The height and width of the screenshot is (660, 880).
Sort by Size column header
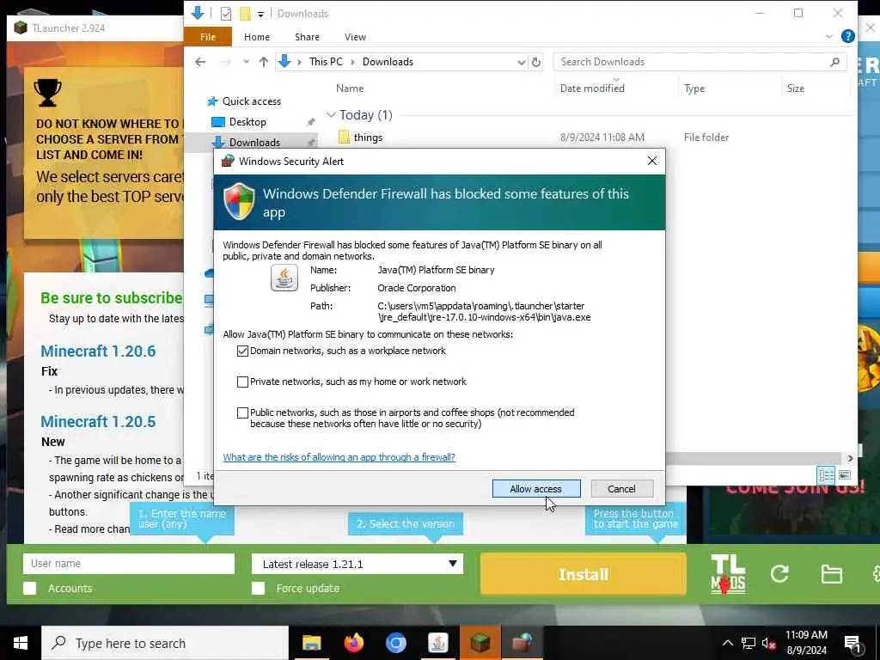pos(795,89)
